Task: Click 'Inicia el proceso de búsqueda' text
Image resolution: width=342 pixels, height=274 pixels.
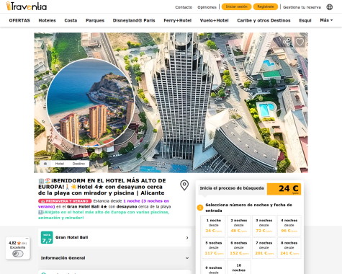Action: 232,188
